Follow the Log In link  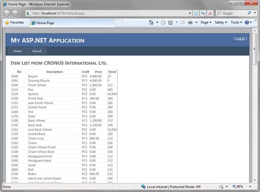tap(240, 38)
